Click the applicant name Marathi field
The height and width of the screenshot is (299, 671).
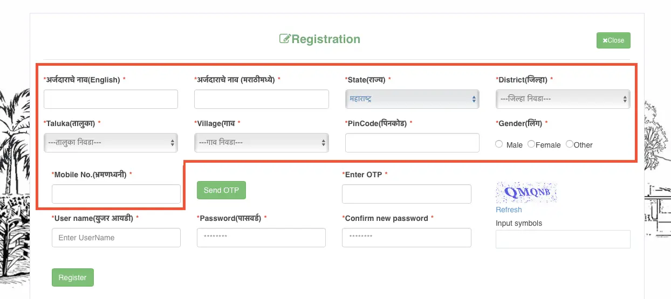coord(261,99)
